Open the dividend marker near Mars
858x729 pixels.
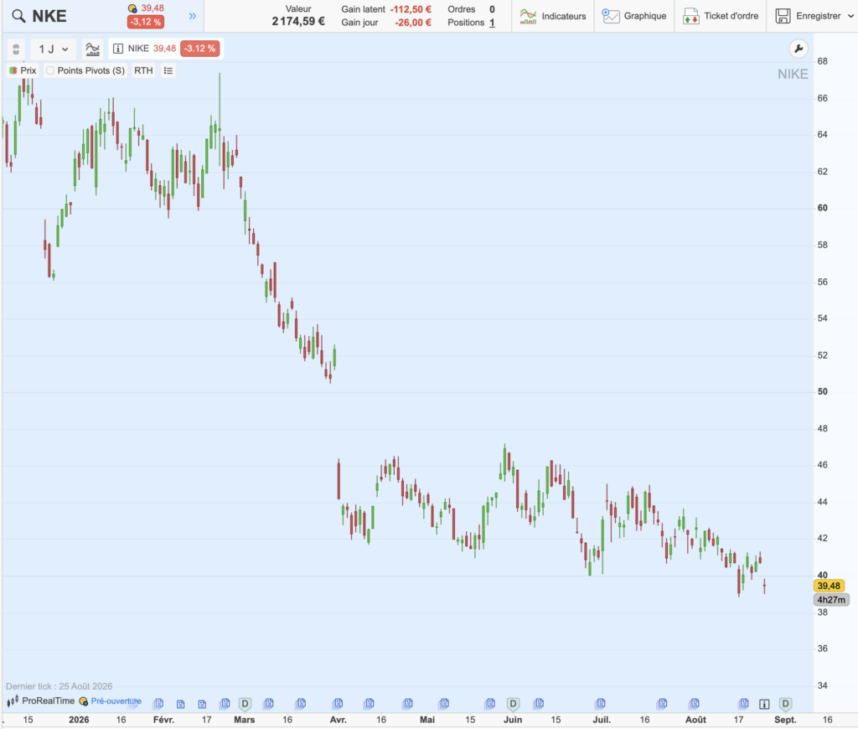[x=246, y=704]
